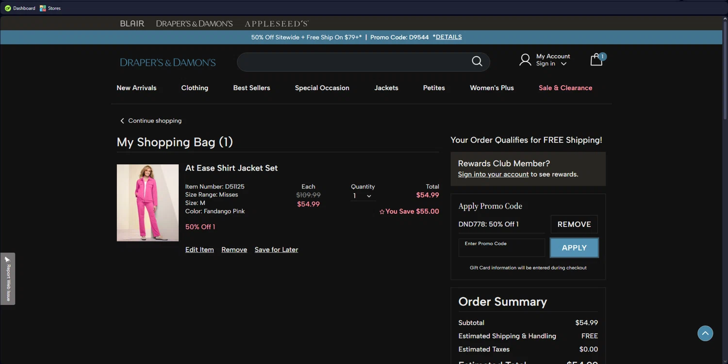Image resolution: width=728 pixels, height=364 pixels.
Task: Click Sign into your account link
Action: click(x=493, y=174)
